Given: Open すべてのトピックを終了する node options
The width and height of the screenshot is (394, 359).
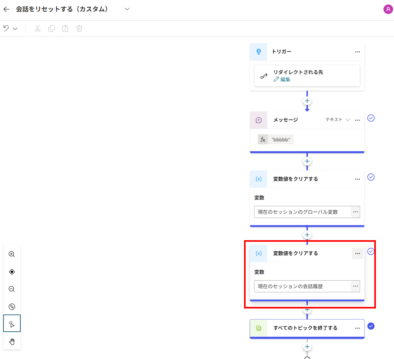Looking at the screenshot, I should 357,328.
